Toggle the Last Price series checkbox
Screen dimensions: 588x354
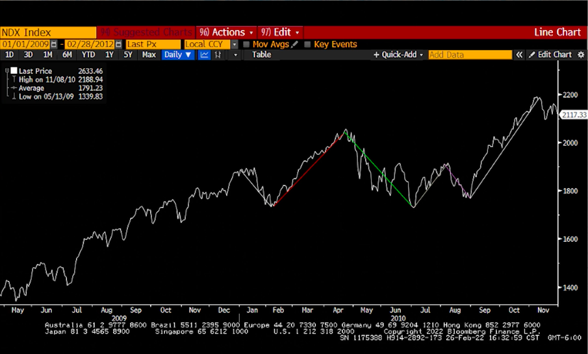tap(14, 71)
